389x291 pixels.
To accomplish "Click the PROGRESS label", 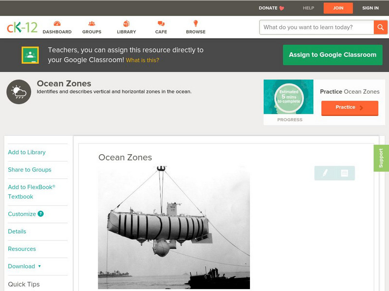I will 289,120.
